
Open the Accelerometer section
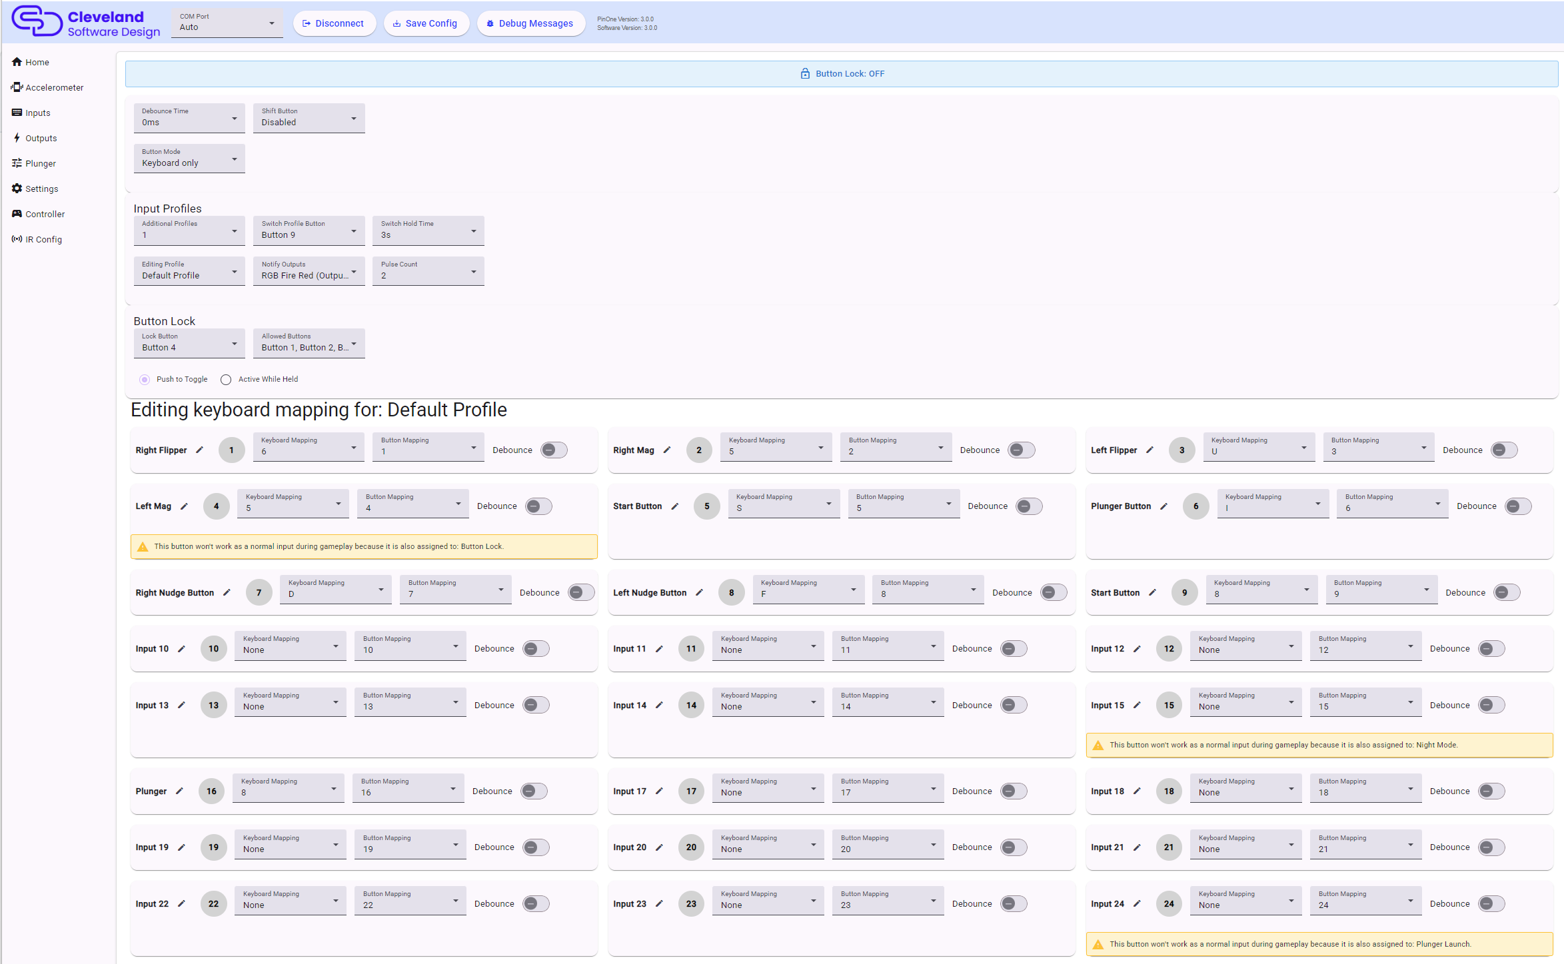[47, 87]
